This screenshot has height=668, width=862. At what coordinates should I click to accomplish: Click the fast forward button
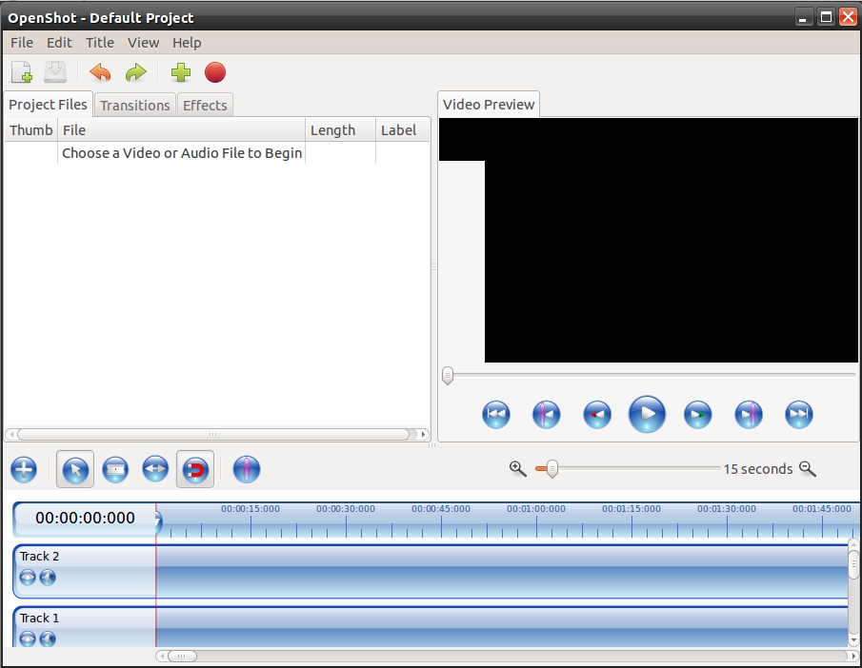point(697,414)
